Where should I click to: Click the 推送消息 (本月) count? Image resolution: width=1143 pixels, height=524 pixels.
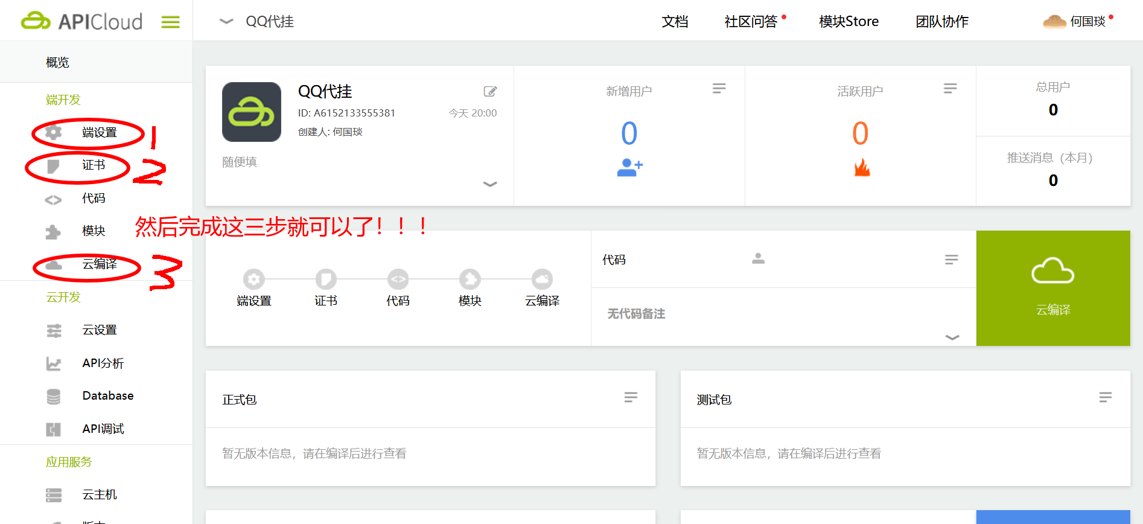click(1053, 181)
